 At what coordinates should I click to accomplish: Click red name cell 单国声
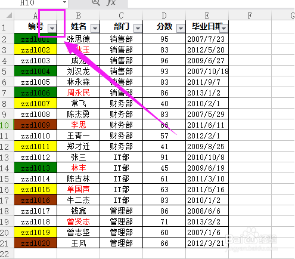(79, 190)
